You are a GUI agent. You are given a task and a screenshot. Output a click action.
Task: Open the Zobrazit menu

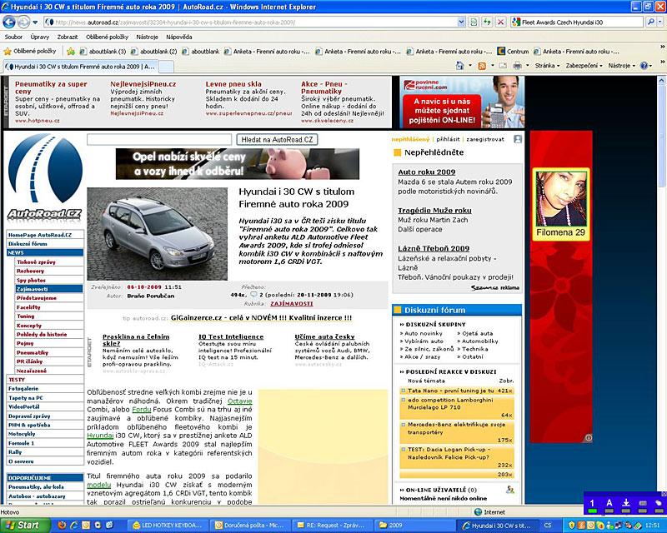(x=68, y=37)
